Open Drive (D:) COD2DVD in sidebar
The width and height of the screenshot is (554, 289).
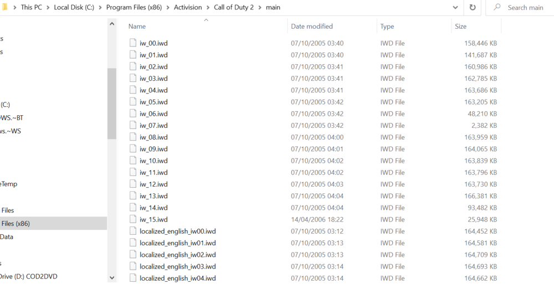[29, 276]
